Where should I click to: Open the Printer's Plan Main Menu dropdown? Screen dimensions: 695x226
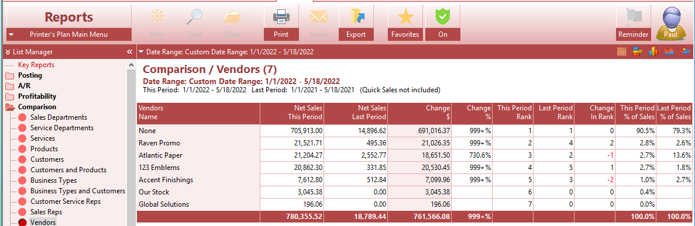pyautogui.click(x=68, y=34)
